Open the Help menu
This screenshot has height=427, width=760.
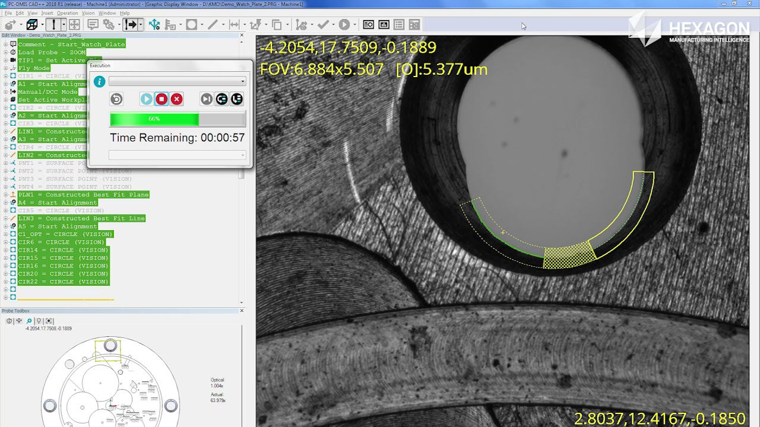pyautogui.click(x=125, y=13)
